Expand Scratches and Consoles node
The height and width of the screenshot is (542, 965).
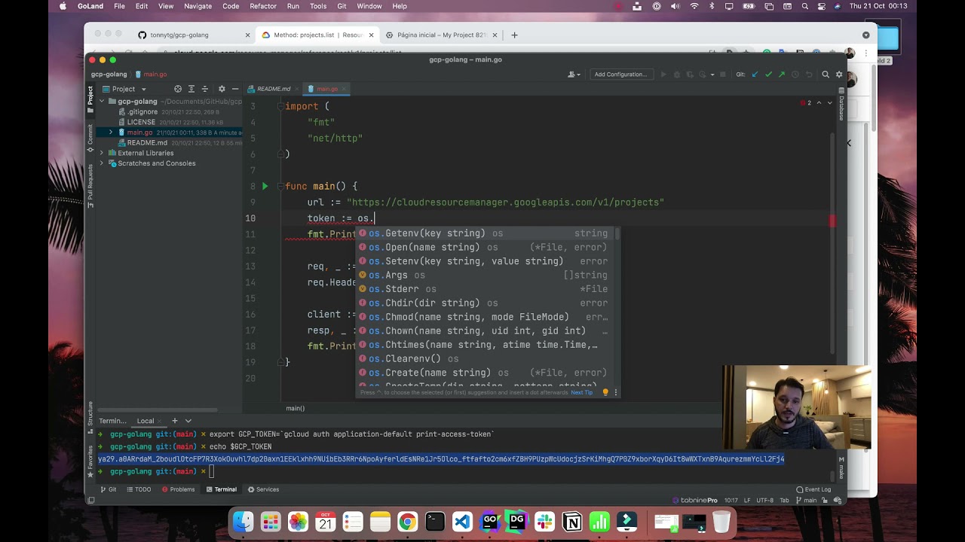click(x=102, y=163)
